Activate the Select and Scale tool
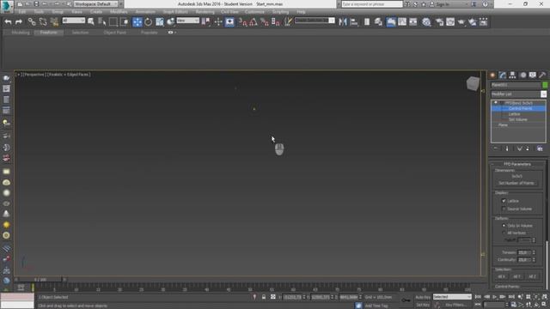Viewport: 550px width, 309px height. click(x=160, y=21)
